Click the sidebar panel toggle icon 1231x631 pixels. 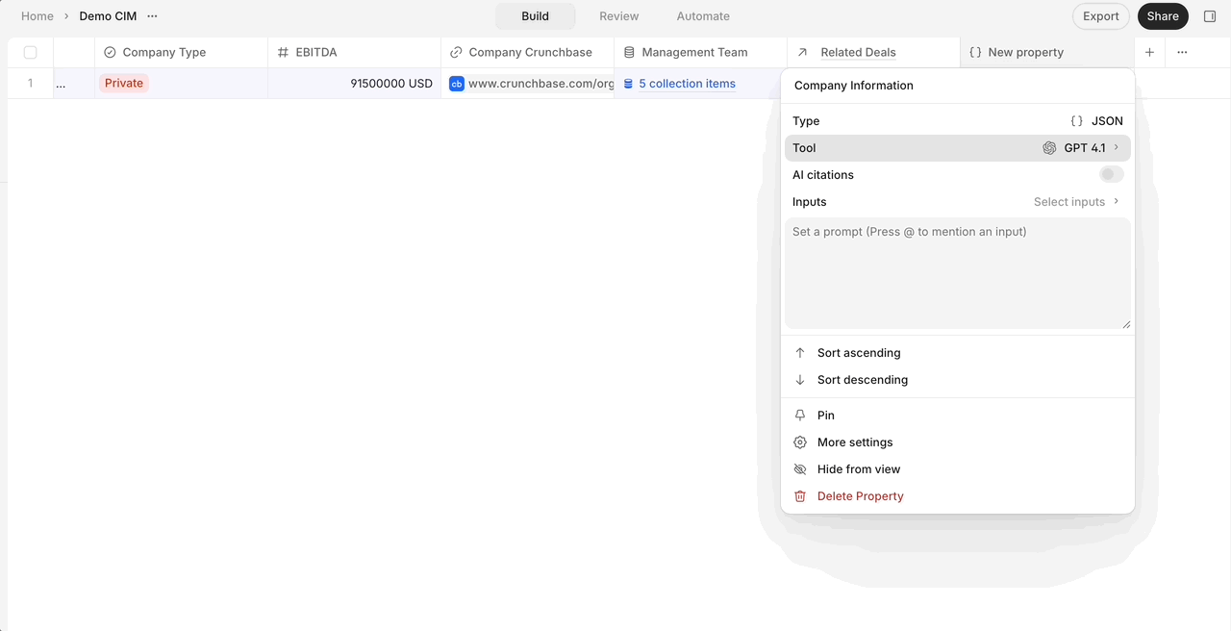(x=1210, y=16)
